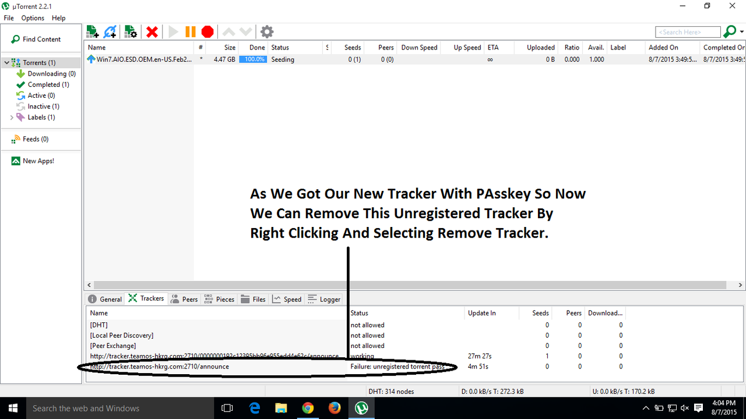746x419 pixels.
Task: Sort torrents by Size column header
Action: coord(222,48)
